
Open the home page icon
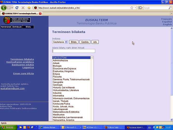coord(29,8)
